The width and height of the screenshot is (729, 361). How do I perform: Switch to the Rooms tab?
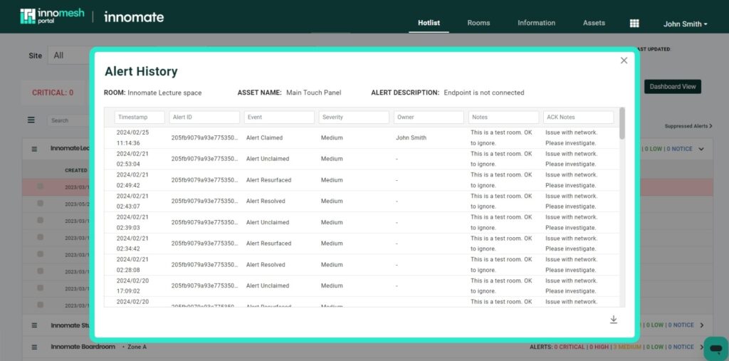pyautogui.click(x=478, y=23)
